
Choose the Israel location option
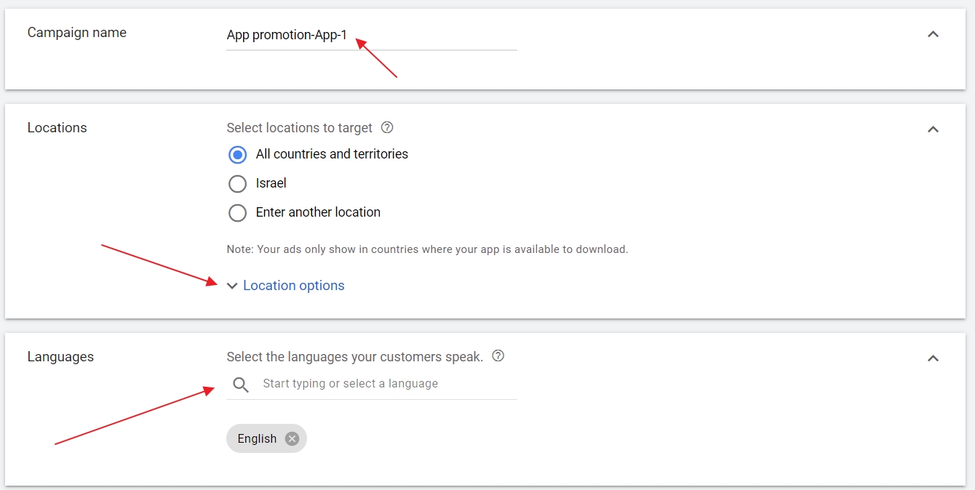[x=237, y=184]
